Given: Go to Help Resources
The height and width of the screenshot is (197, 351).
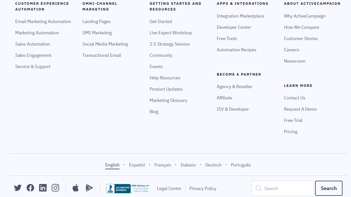Looking at the screenshot, I should (x=165, y=78).
